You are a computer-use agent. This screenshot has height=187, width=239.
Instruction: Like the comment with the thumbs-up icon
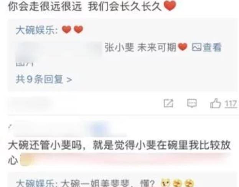point(215,103)
